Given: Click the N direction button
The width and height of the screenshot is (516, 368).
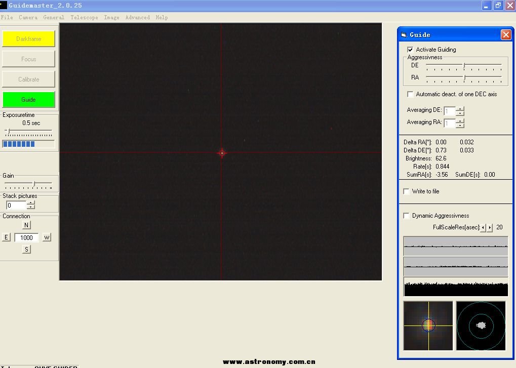Looking at the screenshot, I should [26, 225].
